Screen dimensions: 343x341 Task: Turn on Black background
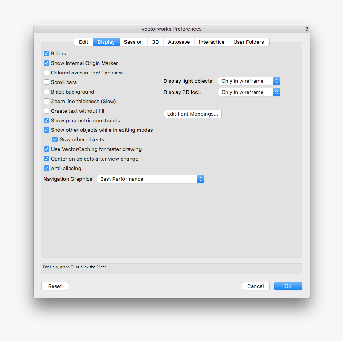(47, 92)
